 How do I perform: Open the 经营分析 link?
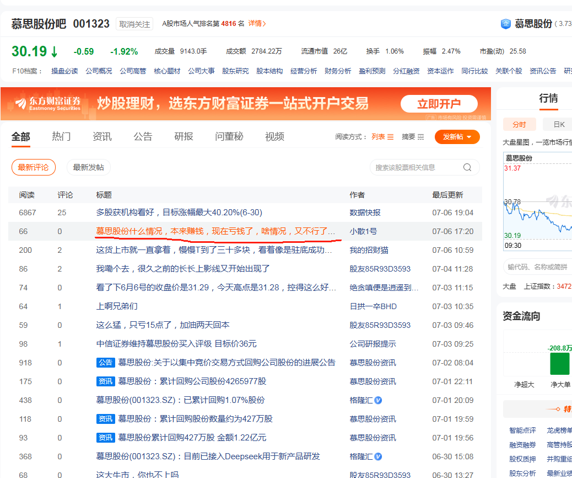click(x=304, y=71)
